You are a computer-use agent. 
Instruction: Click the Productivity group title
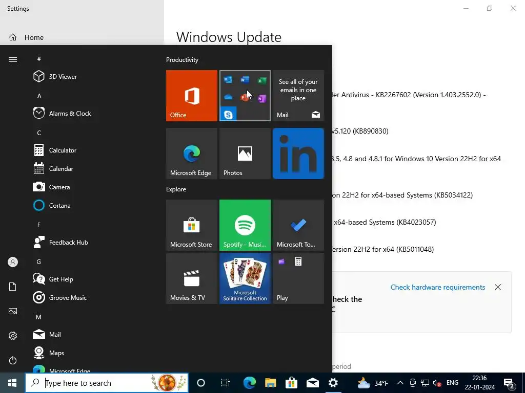tap(182, 60)
